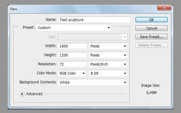The width and height of the screenshot is (181, 113).
Task: Open the Preset dropdown showing Custom
Action: (74, 27)
